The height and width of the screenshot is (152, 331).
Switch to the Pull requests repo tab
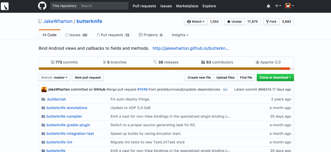[113, 35]
